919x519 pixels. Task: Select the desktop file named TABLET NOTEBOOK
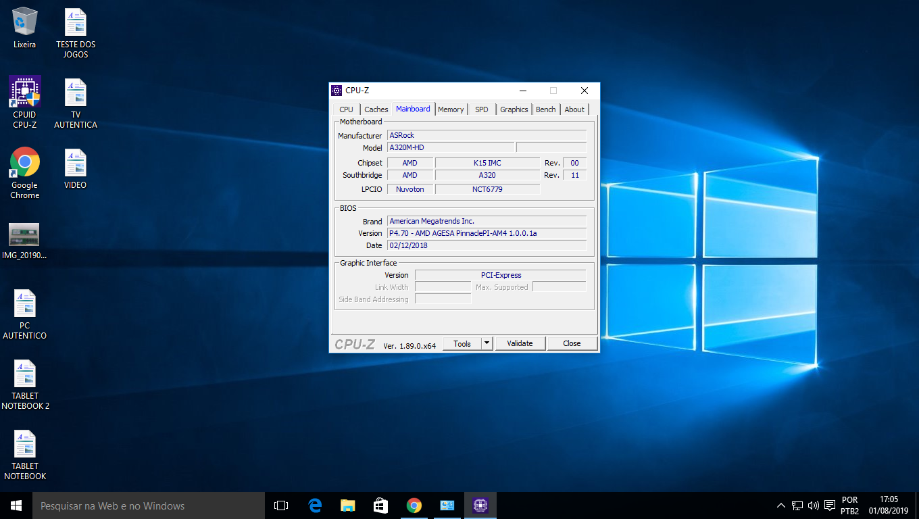click(x=25, y=455)
